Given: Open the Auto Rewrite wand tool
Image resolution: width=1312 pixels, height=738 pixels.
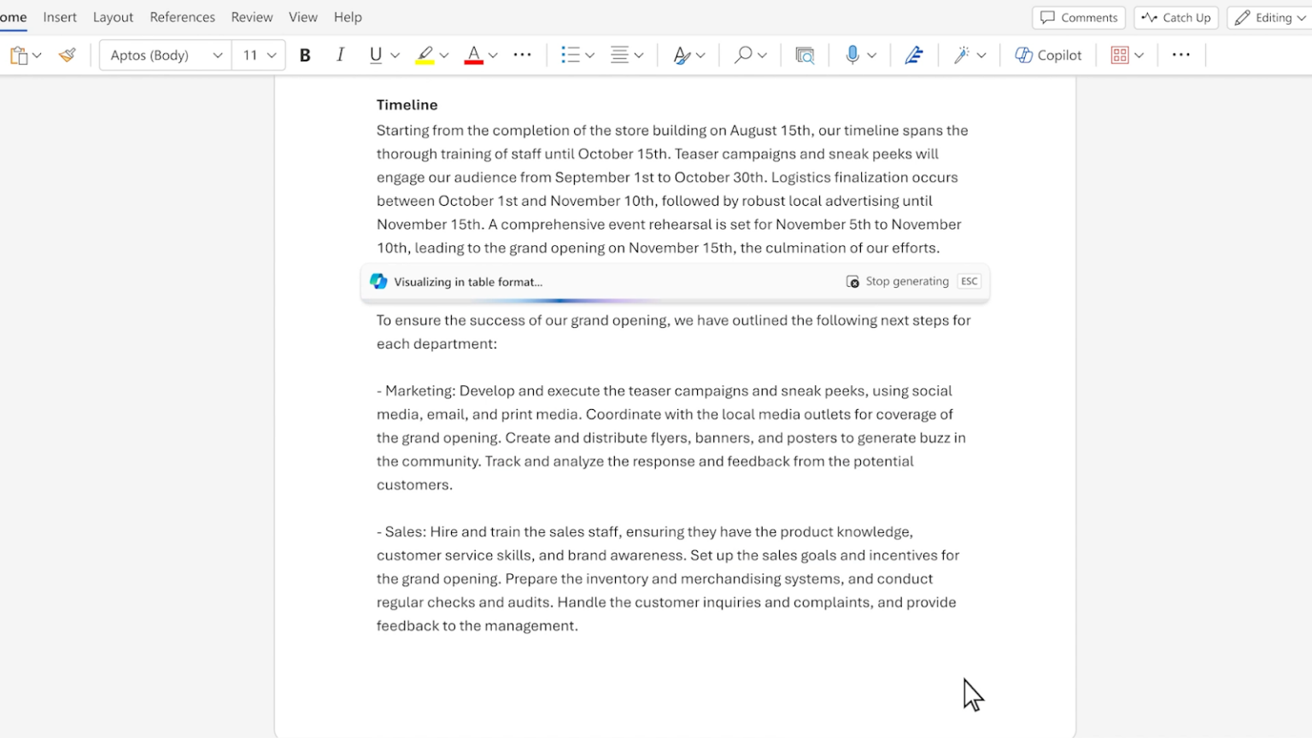Looking at the screenshot, I should point(963,55).
